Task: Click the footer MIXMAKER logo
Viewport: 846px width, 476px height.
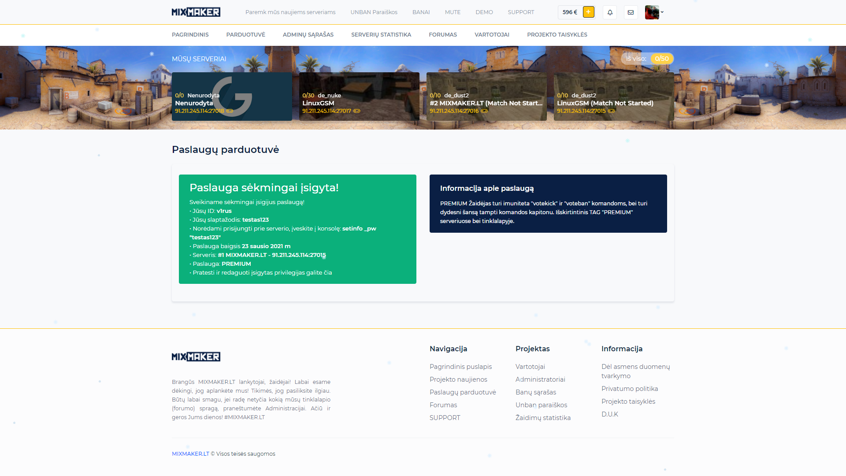Action: [196, 357]
